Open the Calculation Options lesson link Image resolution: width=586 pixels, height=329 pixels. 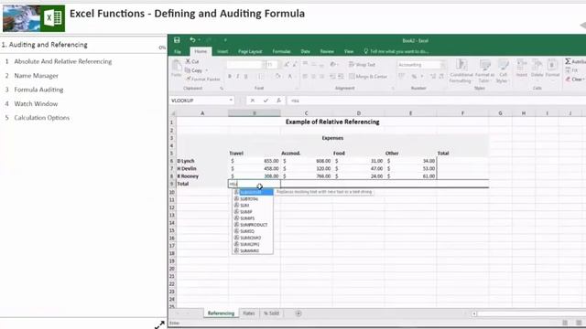coord(42,118)
